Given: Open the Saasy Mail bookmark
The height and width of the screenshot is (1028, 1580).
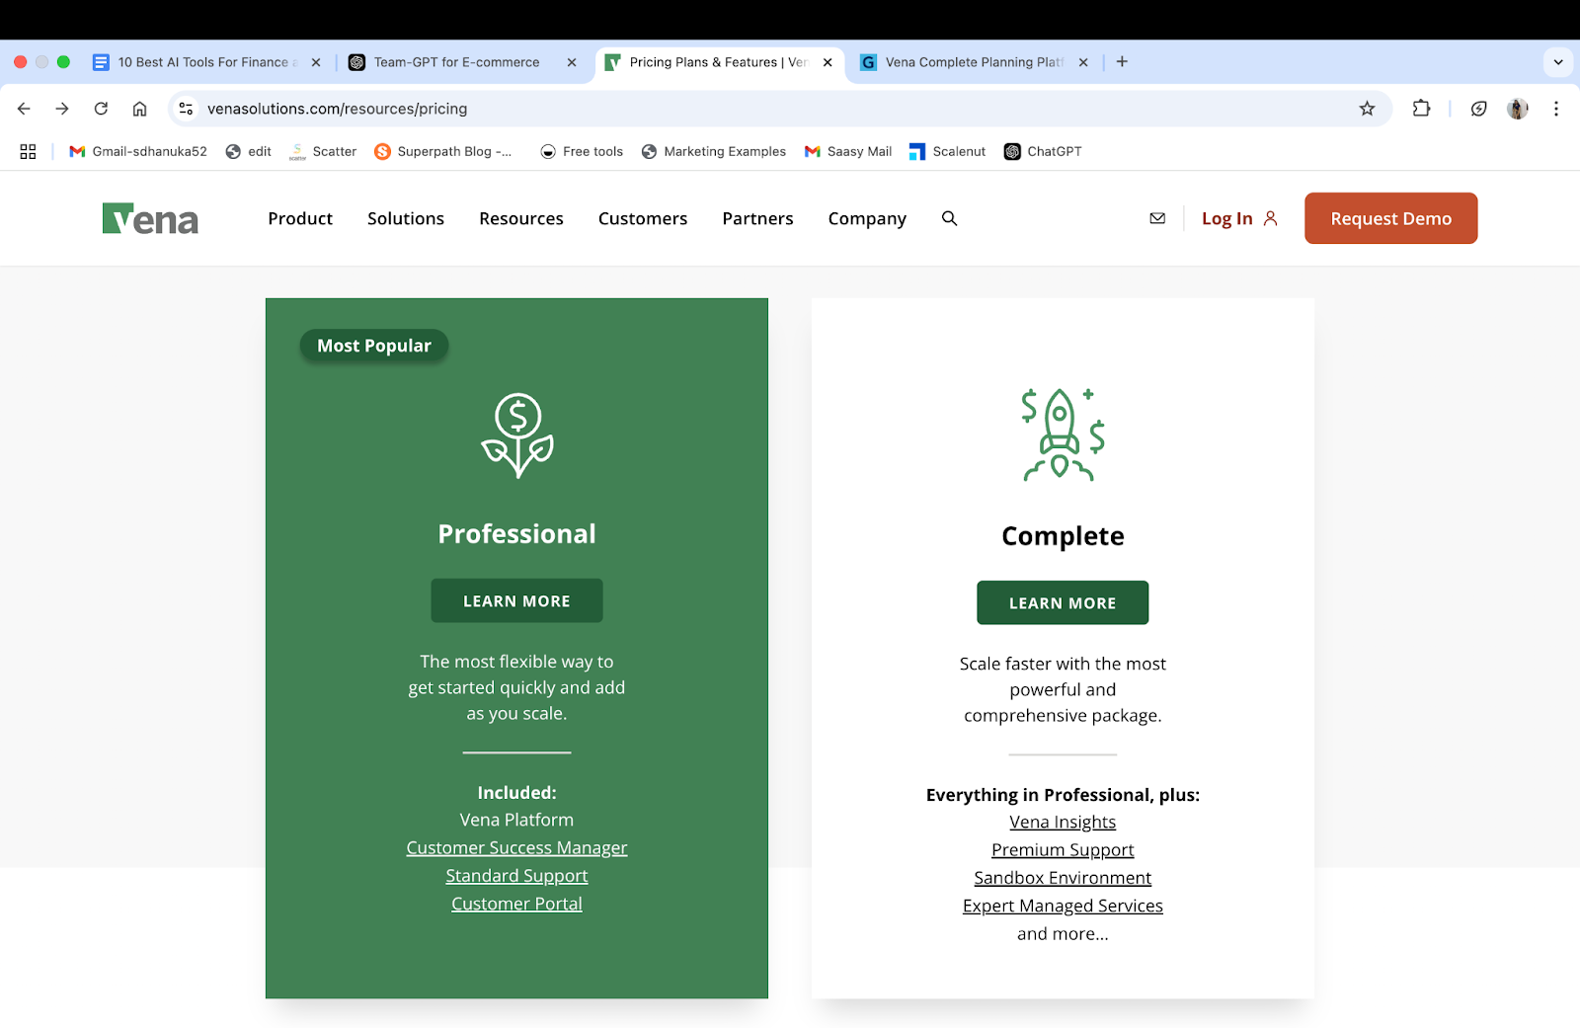Looking at the screenshot, I should [x=848, y=151].
